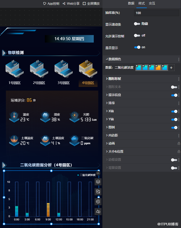181x228 pixels.
Task: Click the 土壤湿度 sensor icon
Action: 45,140
